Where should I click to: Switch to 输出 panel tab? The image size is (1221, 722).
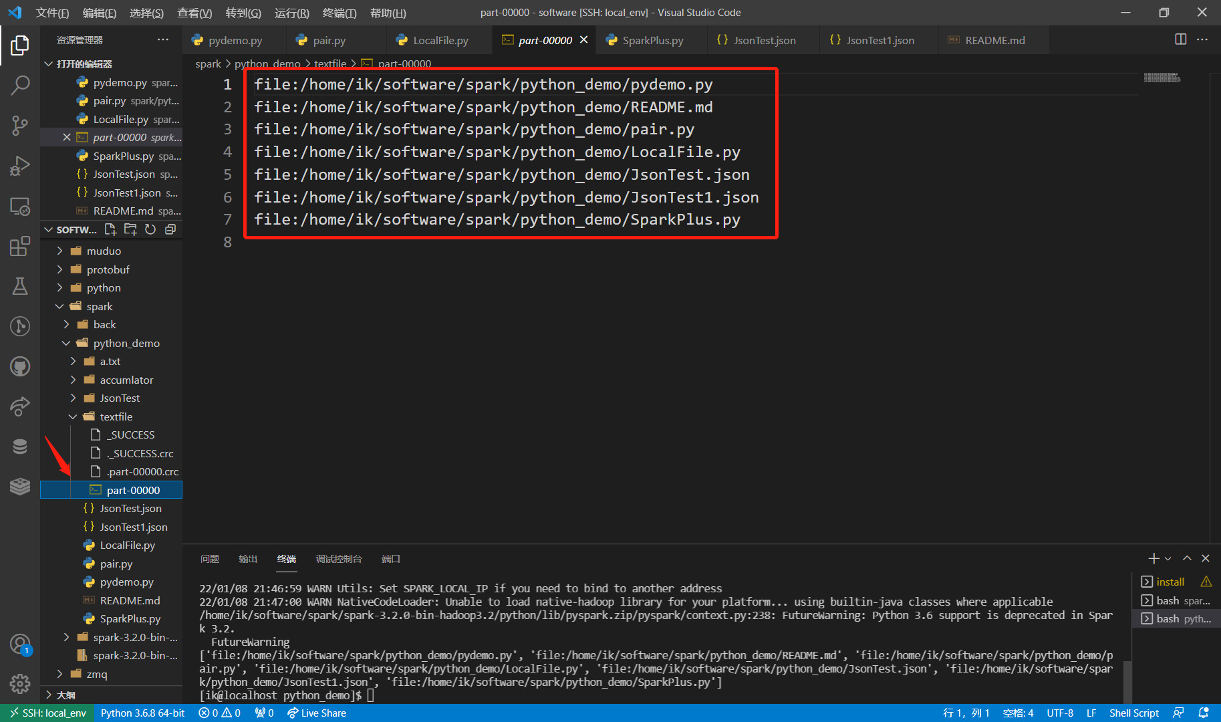point(248,558)
